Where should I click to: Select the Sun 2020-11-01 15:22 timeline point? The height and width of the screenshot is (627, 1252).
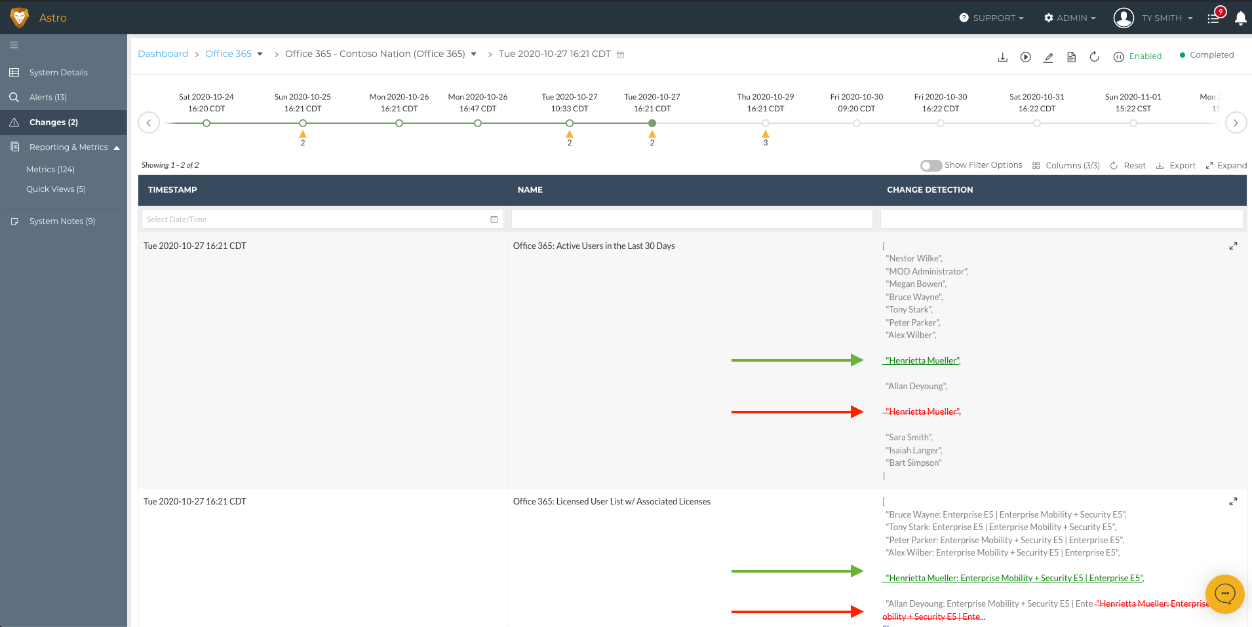[1133, 123]
